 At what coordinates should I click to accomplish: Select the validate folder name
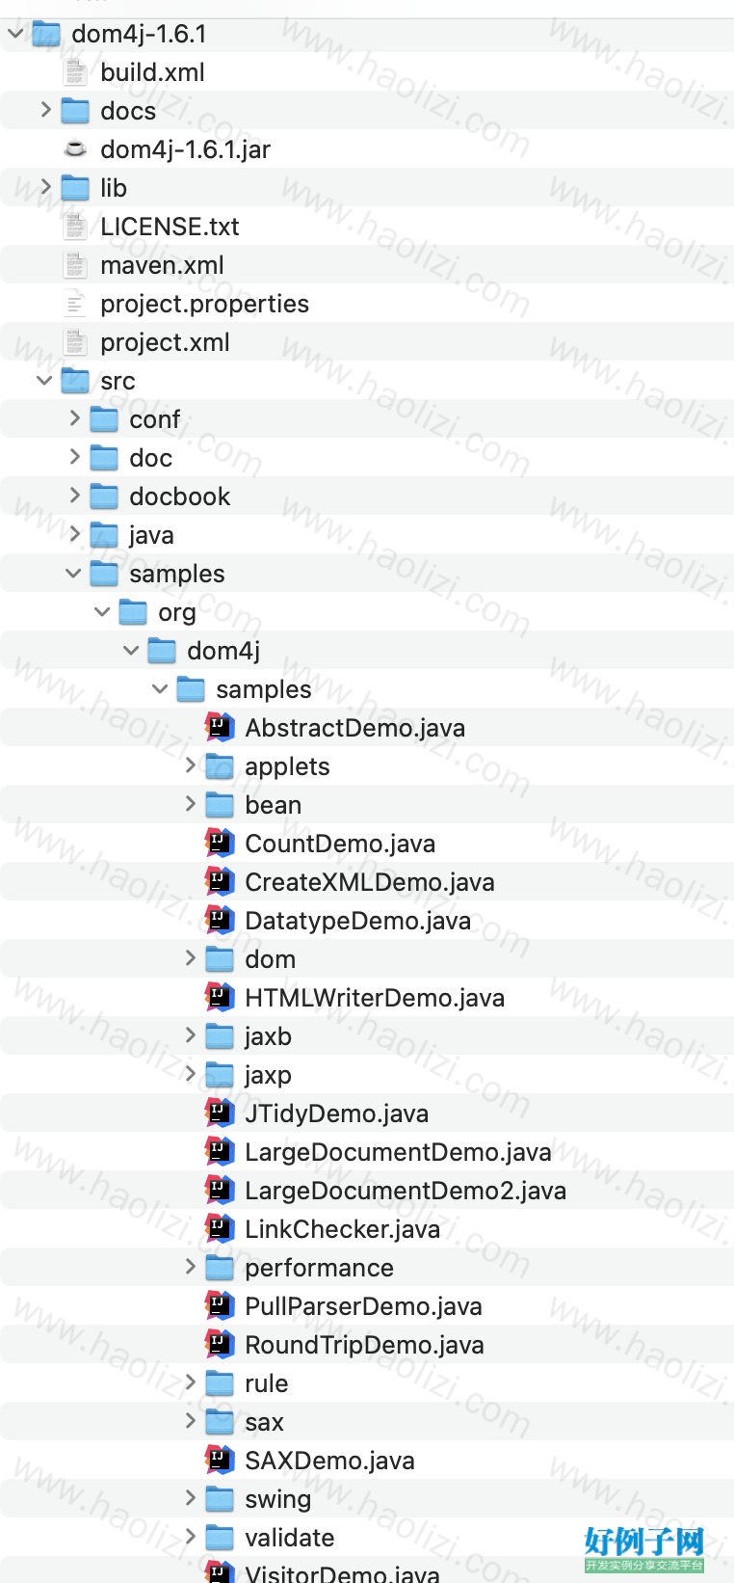click(x=290, y=1538)
